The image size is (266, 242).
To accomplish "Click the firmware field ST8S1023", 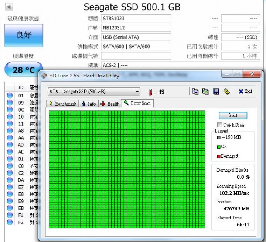I will [136, 19].
